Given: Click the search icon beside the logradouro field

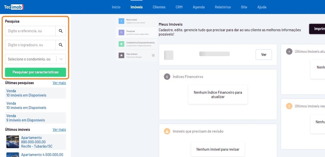Looking at the screenshot, I should 61,45.
